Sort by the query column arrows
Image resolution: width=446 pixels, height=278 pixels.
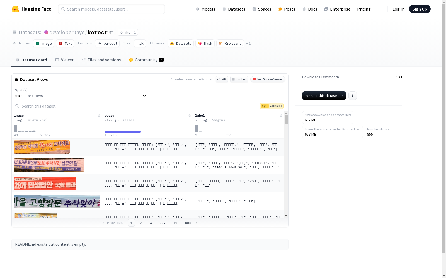[x=190, y=116]
